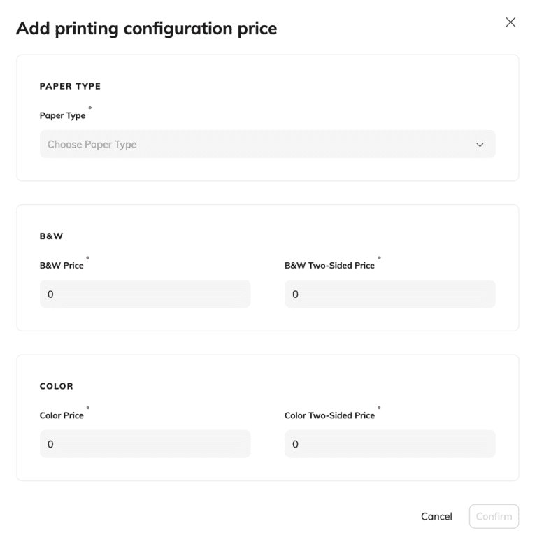Close the printing configuration dialog
Viewport: 537px width, 542px height.
[510, 22]
